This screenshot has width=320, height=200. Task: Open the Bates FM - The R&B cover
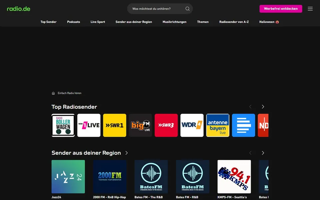pyautogui.click(x=151, y=177)
